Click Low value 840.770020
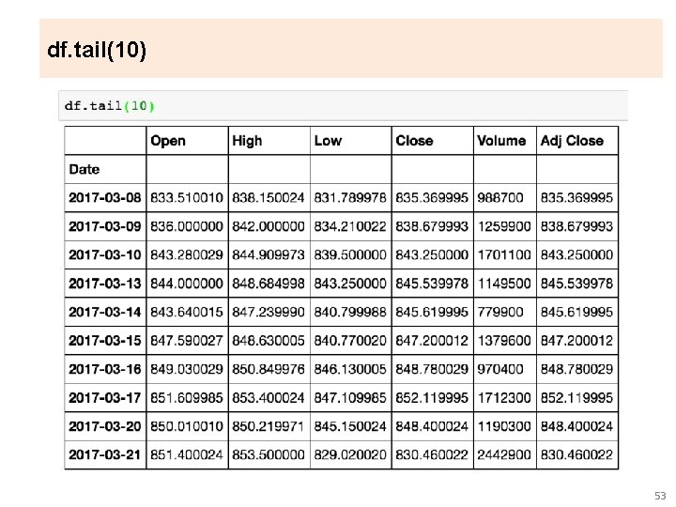Screen dimensions: 676x507 click(350, 341)
